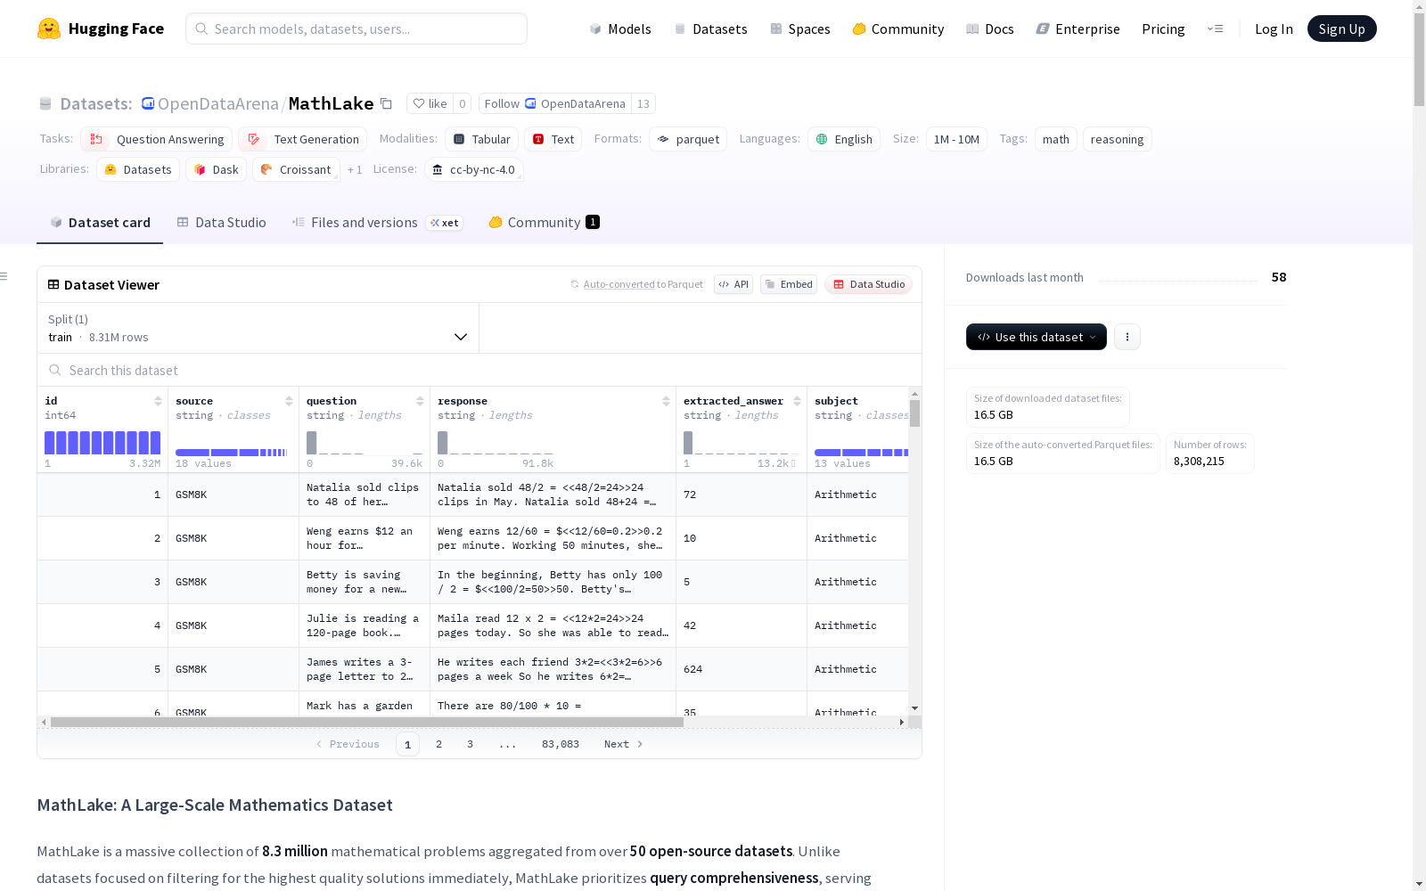
Task: Click table scroll-left arrow
Action: 44,722
